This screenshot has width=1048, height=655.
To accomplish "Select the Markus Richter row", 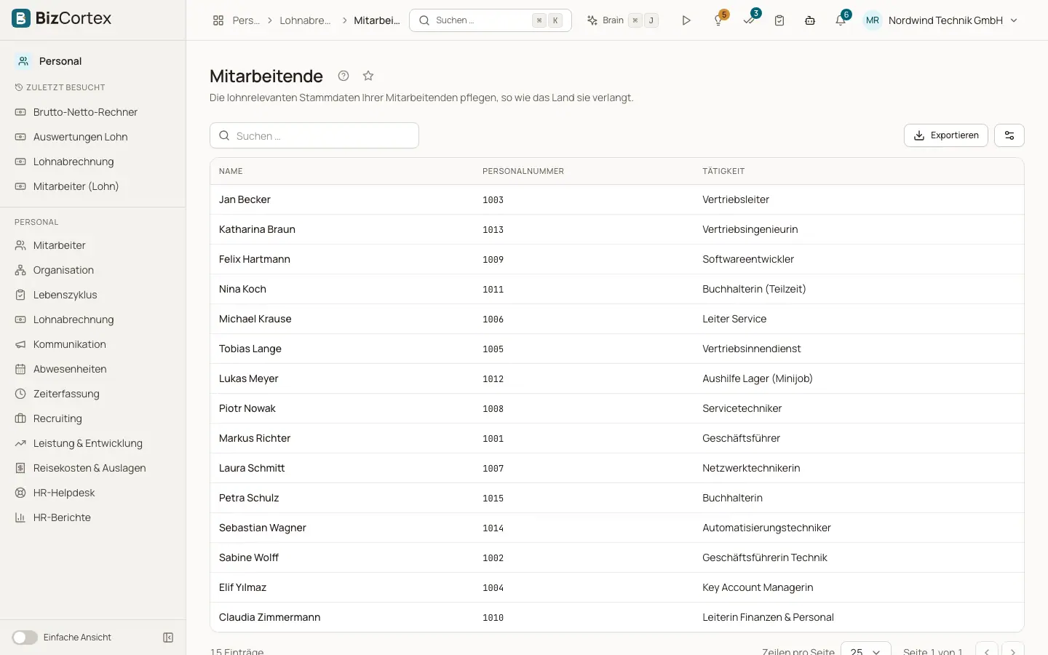I will pyautogui.click(x=617, y=438).
